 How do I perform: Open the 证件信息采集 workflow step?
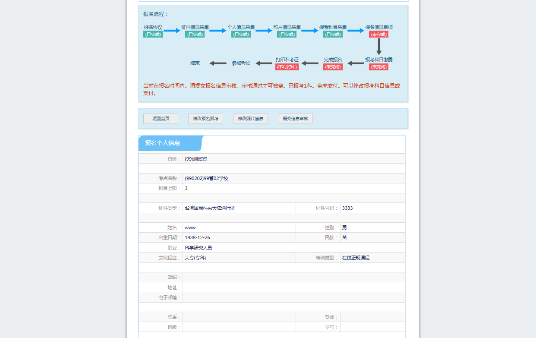tap(195, 27)
